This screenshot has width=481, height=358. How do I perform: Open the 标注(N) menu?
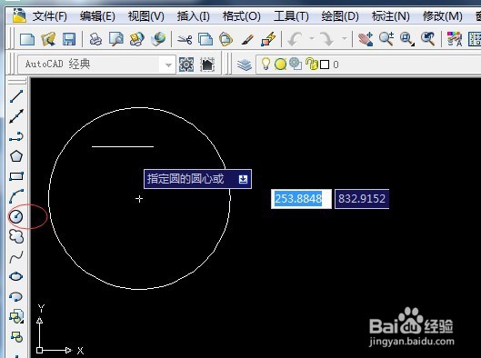(x=390, y=16)
